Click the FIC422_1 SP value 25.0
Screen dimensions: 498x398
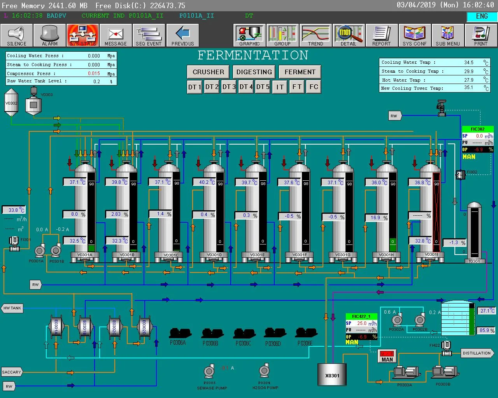click(x=361, y=323)
